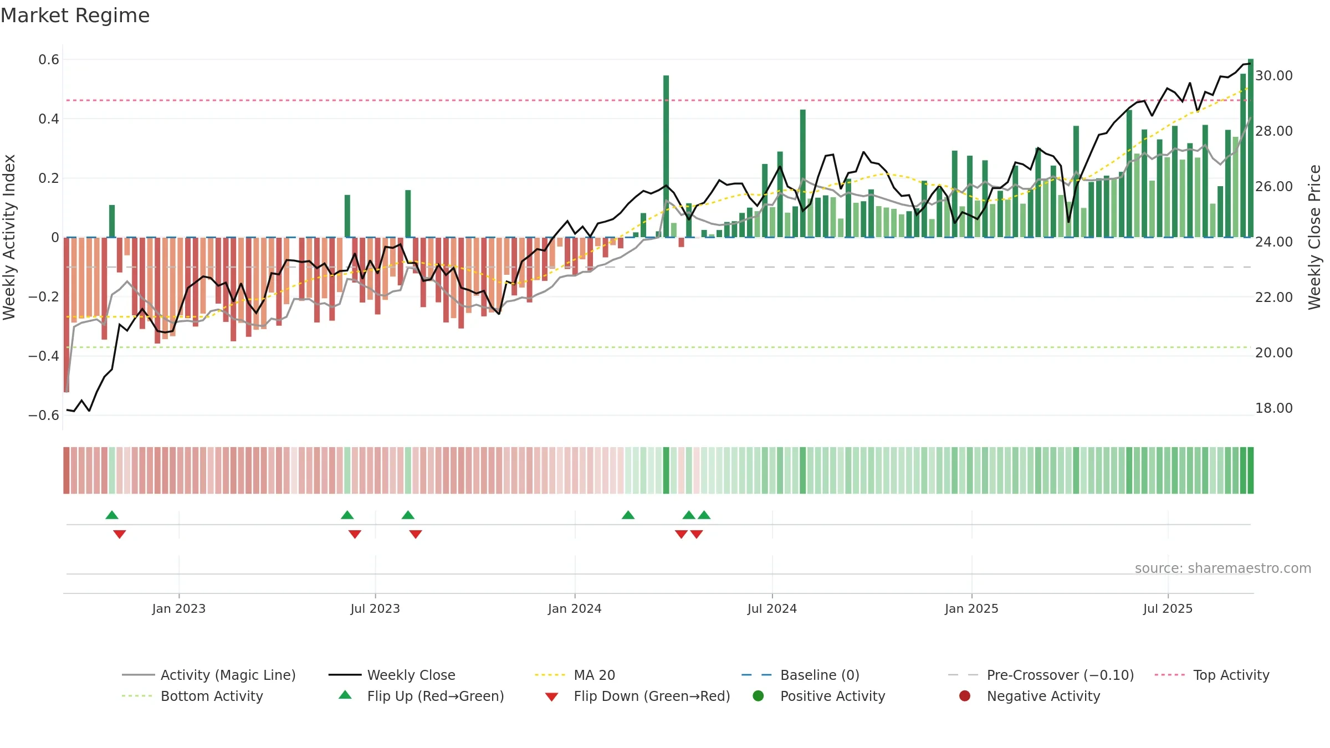Click the first deep red bar at chart start
1330x748 pixels.
[x=66, y=315]
